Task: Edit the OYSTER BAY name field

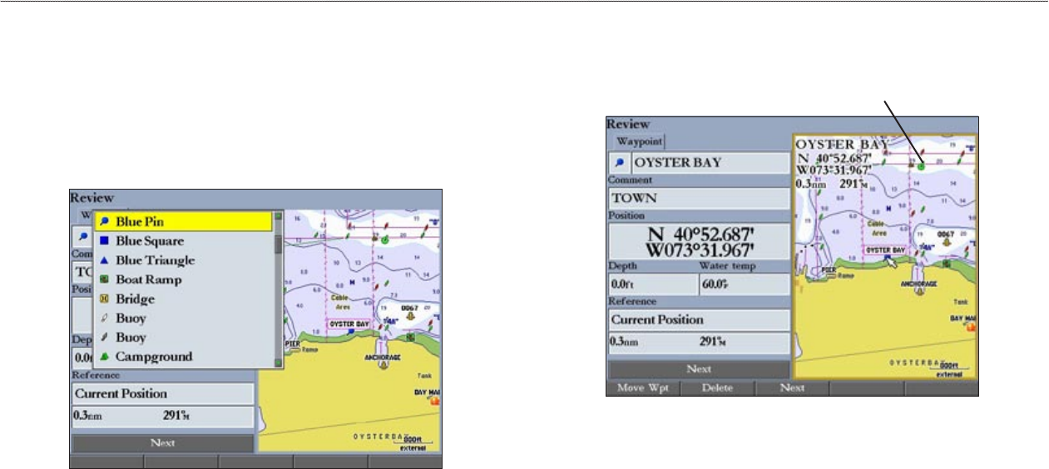Action: (710, 162)
